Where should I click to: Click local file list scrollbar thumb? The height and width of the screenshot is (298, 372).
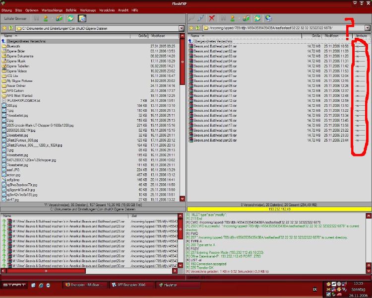coord(182,62)
